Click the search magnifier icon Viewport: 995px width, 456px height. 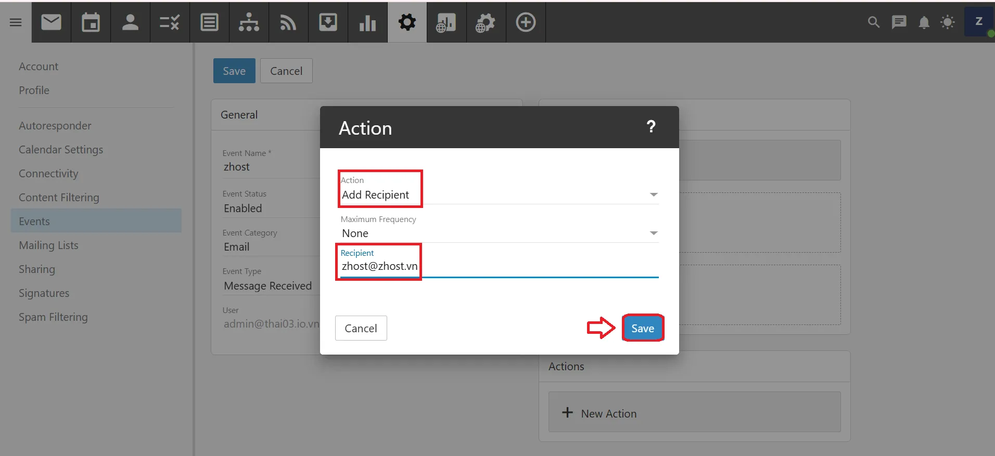coord(873,22)
